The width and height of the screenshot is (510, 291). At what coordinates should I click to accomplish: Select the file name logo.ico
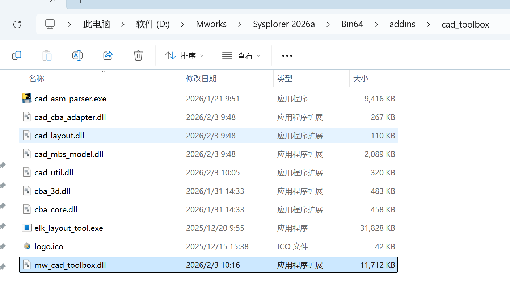pyautogui.click(x=49, y=246)
